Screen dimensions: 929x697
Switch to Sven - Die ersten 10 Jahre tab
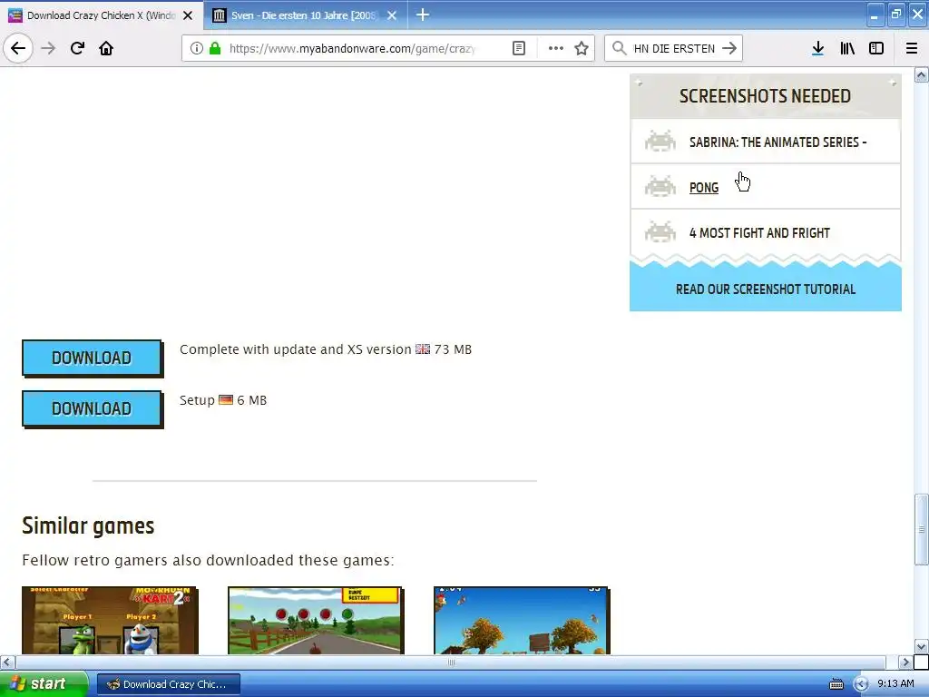tap(303, 15)
